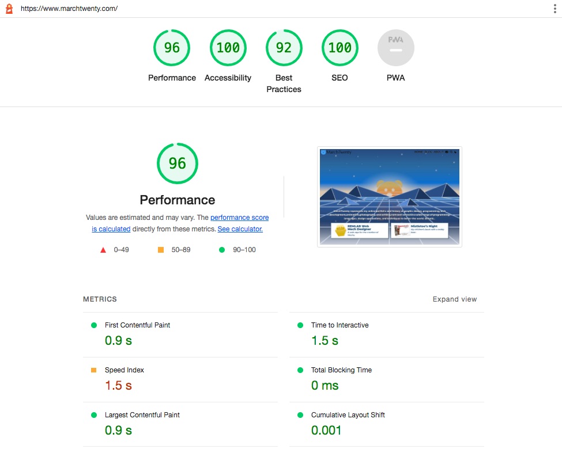This screenshot has width=562, height=449.
Task: Click the 'First Contentful Paint' metric title
Action: pyautogui.click(x=138, y=325)
